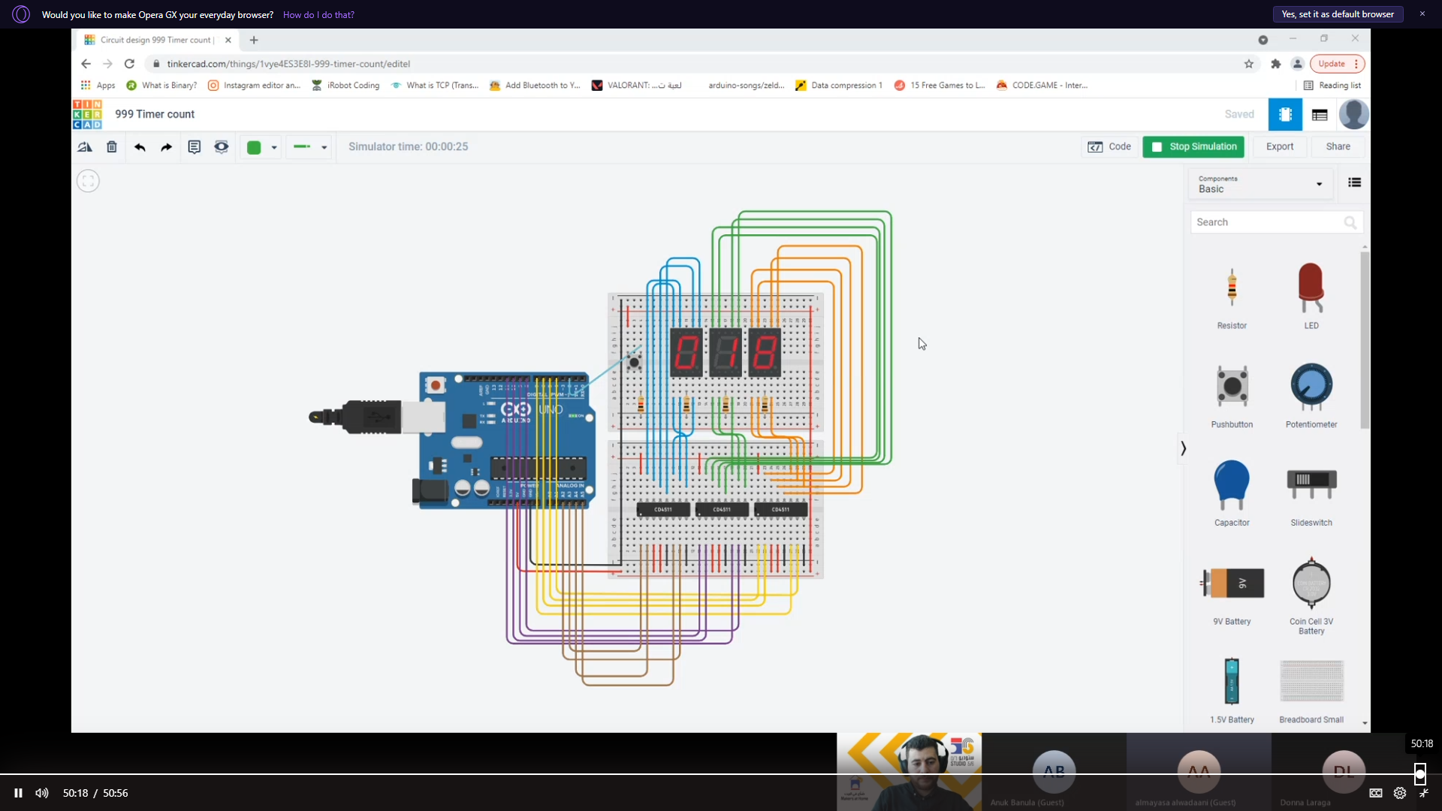Open the What is Binary? bookmark
Image resolution: width=1442 pixels, height=811 pixels.
161,86
